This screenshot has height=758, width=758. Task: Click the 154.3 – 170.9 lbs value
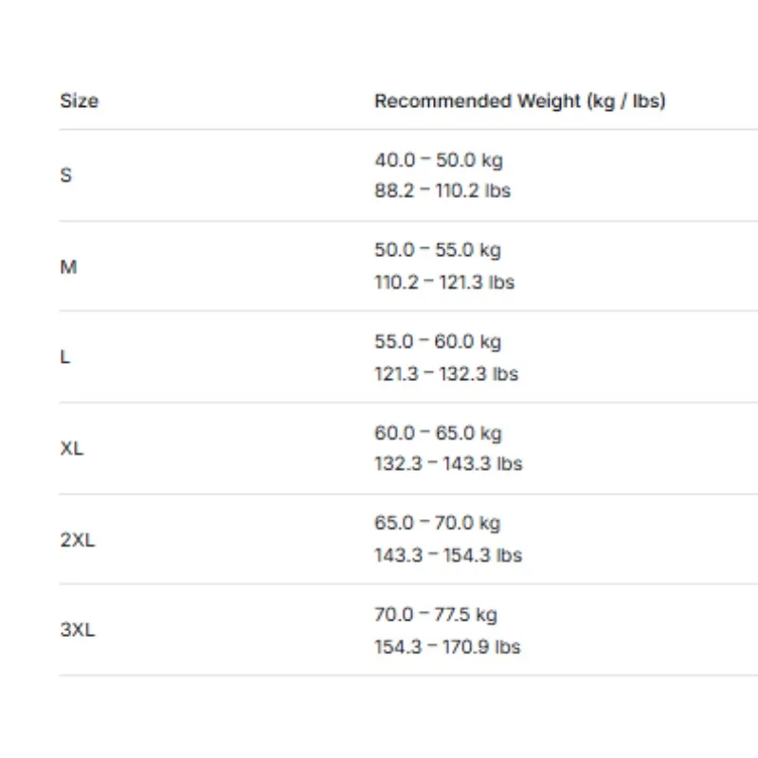click(447, 647)
